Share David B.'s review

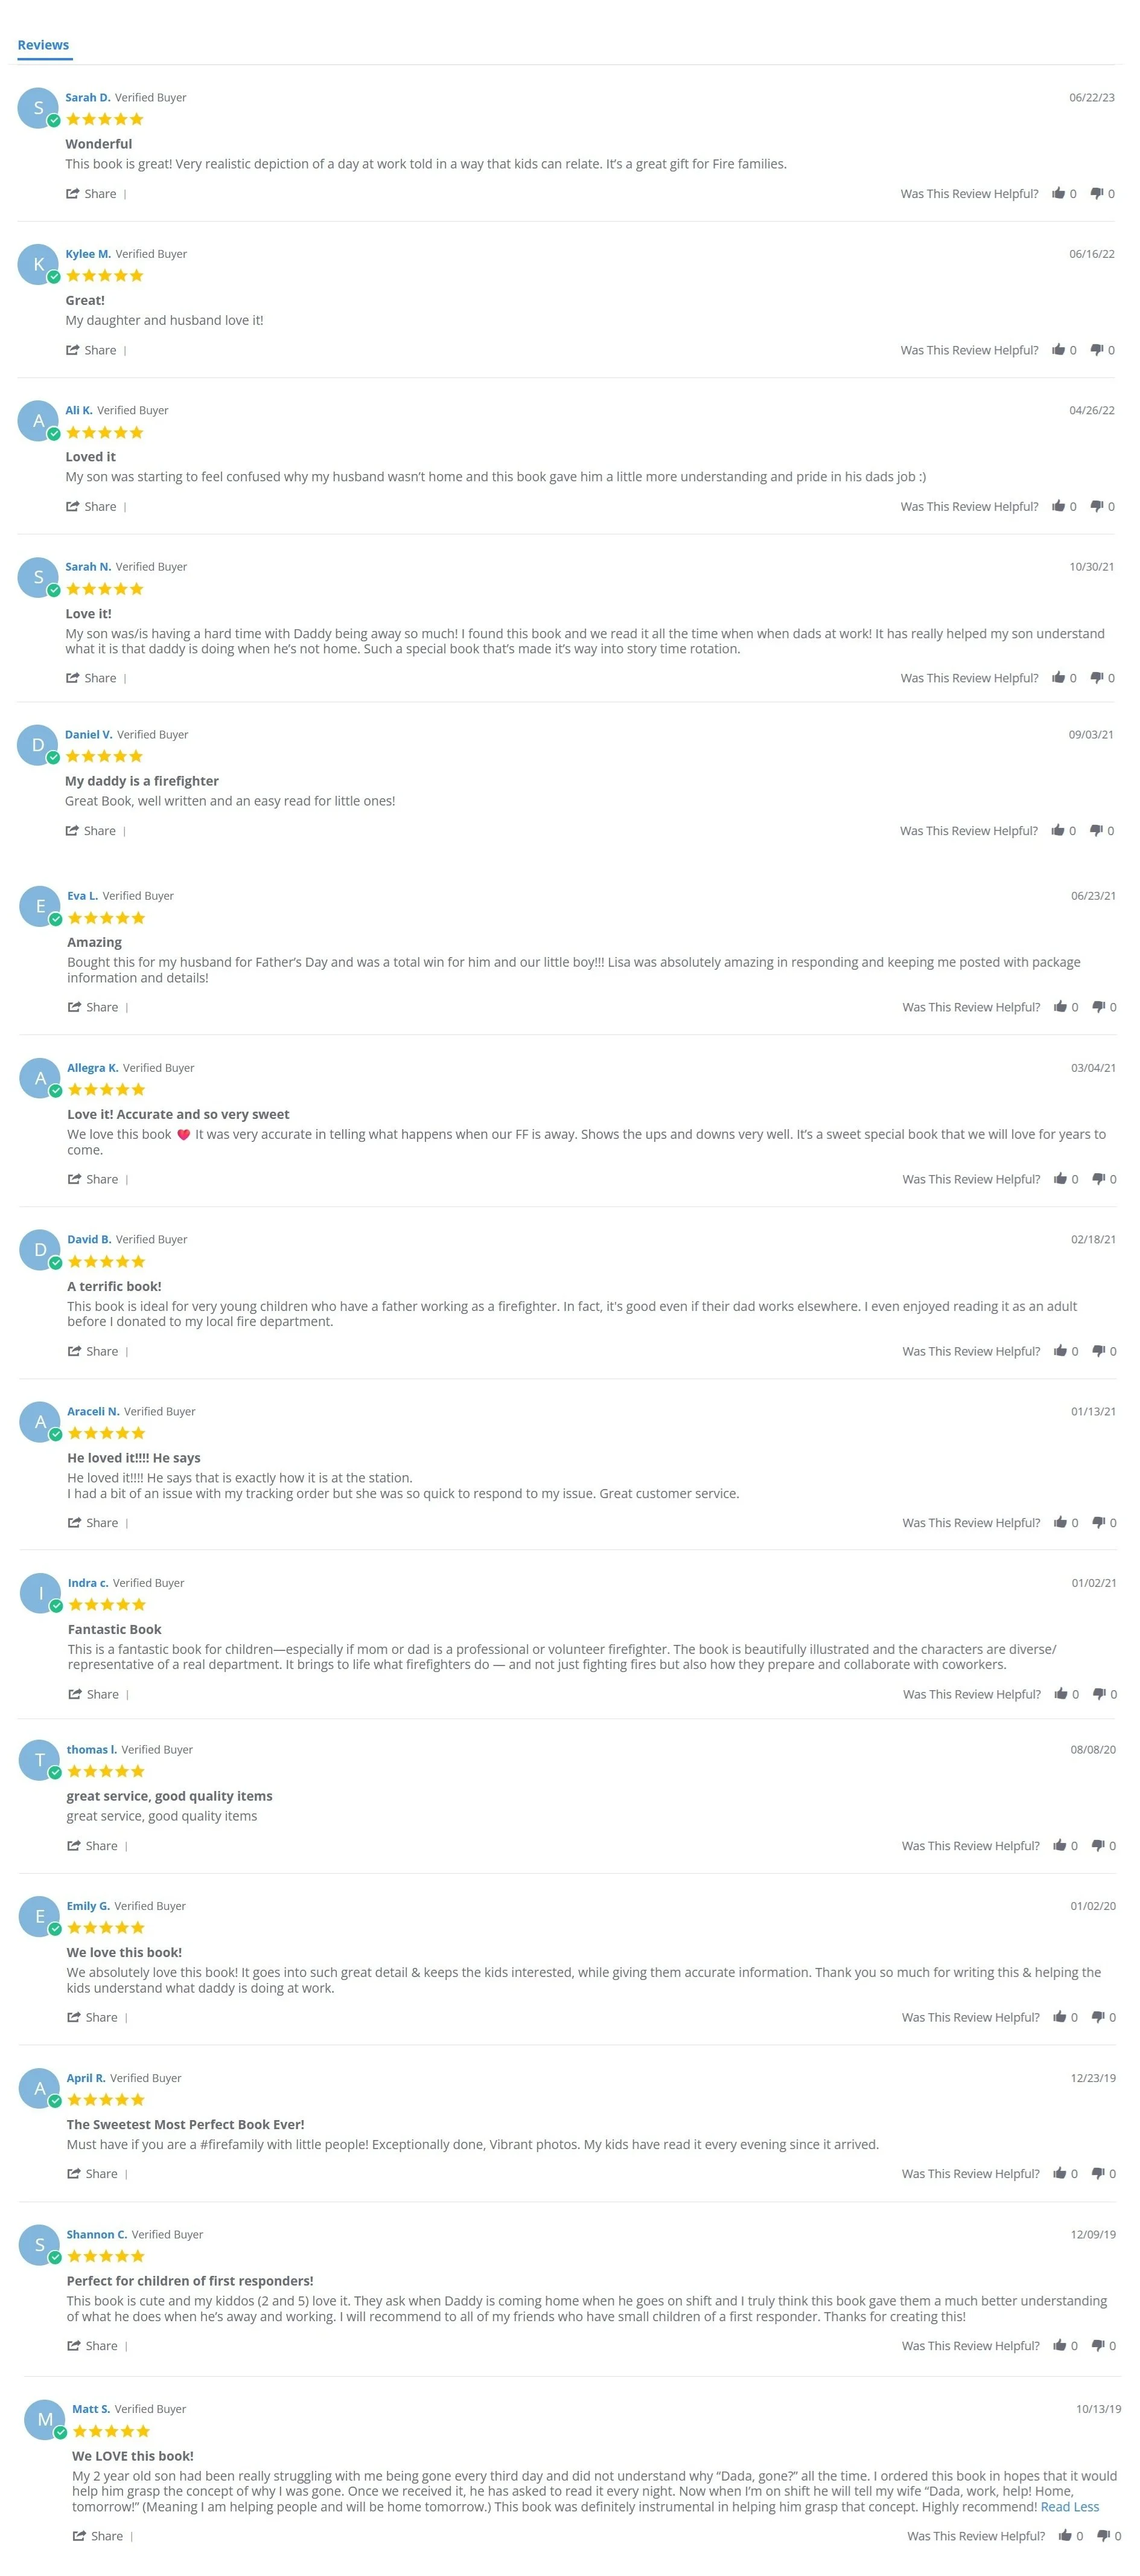pos(93,1351)
